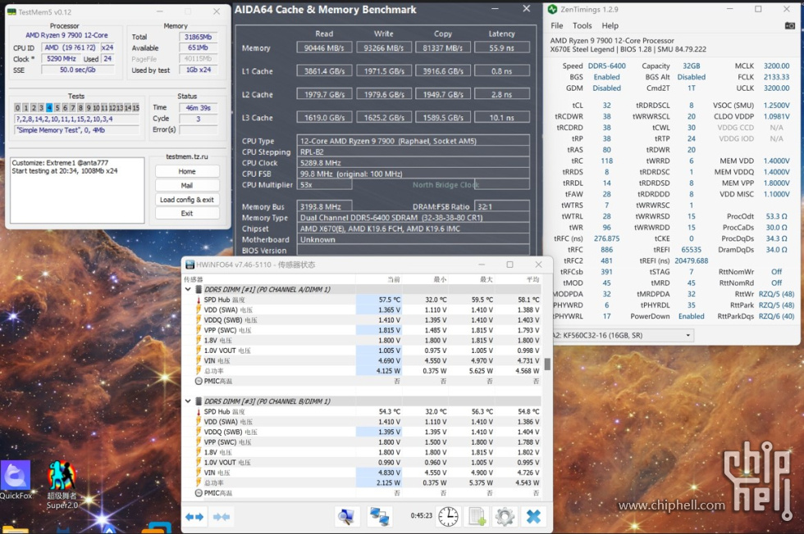Click the 平均 column header in HWiNFO
Viewport: 804px width, 534px height.
coord(532,279)
